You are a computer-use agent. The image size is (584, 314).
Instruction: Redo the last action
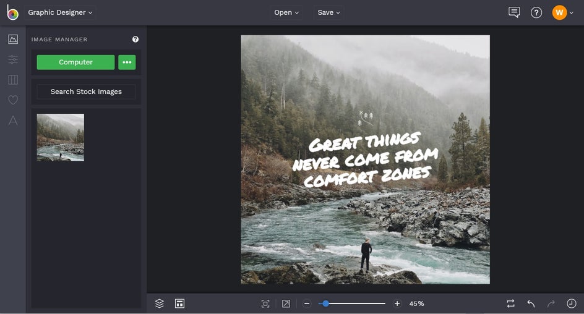click(x=551, y=303)
